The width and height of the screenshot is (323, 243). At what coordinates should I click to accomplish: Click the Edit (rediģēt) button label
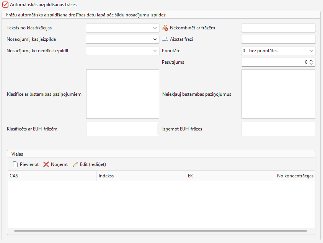(x=93, y=164)
